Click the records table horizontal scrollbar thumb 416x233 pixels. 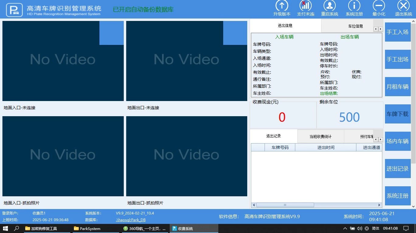pos(285,205)
